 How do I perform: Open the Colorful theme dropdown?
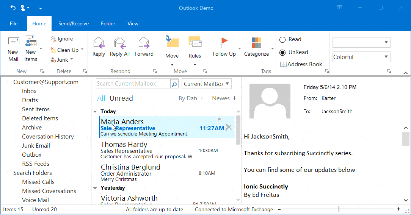[x=386, y=57]
